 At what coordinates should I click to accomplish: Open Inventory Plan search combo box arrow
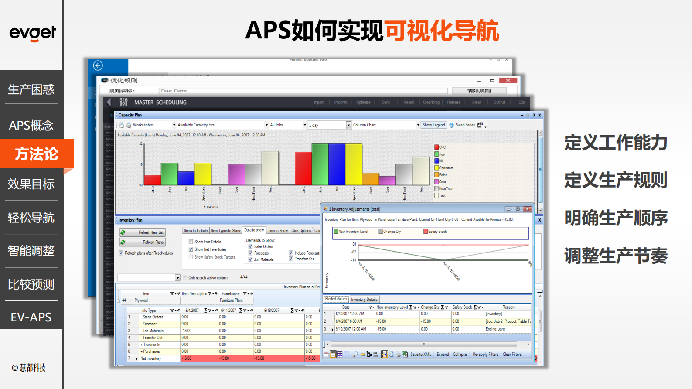point(177,278)
